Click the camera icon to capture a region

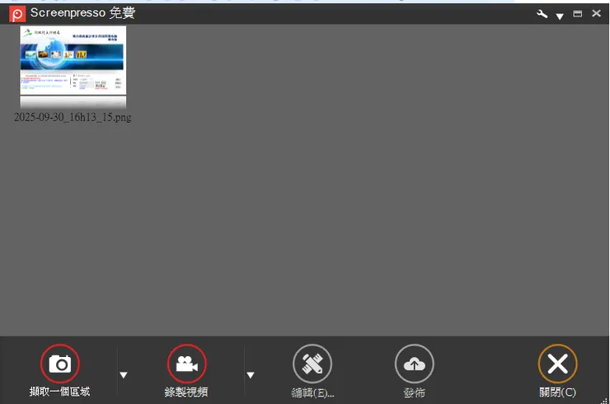click(x=60, y=364)
